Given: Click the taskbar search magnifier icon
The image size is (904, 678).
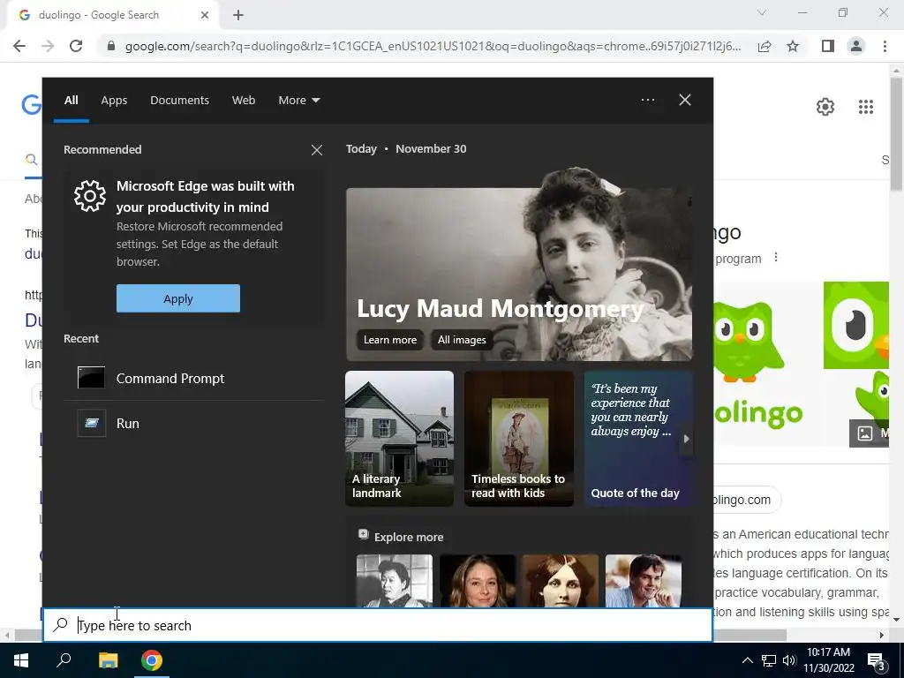Looking at the screenshot, I should (x=64, y=660).
